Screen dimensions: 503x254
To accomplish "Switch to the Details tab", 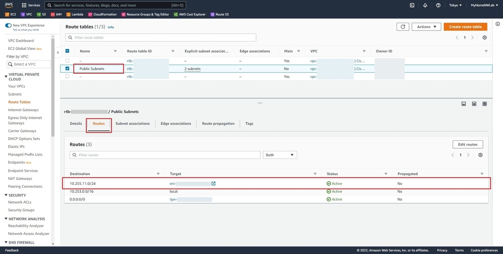I will point(76,124).
